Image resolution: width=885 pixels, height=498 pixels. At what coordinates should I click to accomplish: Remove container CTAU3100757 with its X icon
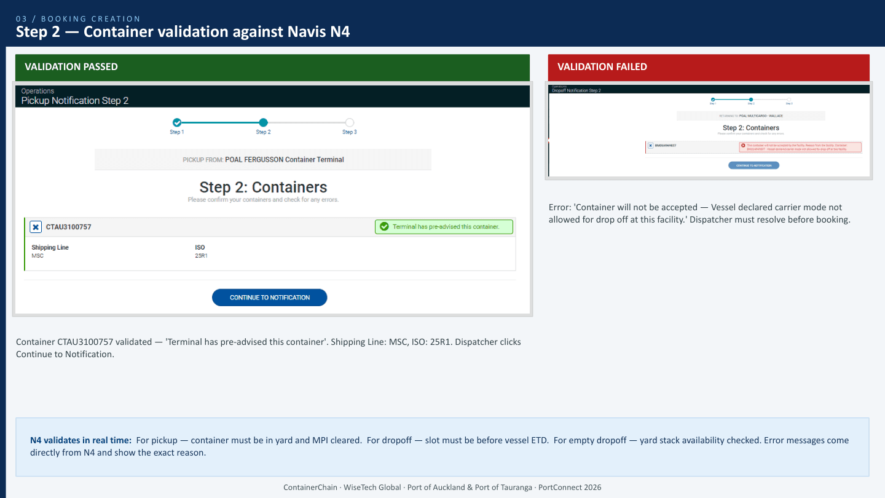pyautogui.click(x=36, y=227)
